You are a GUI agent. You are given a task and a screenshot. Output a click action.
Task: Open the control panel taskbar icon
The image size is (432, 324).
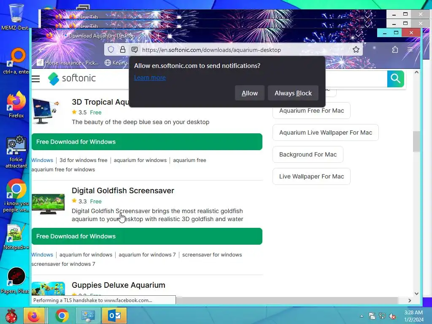coord(88,316)
